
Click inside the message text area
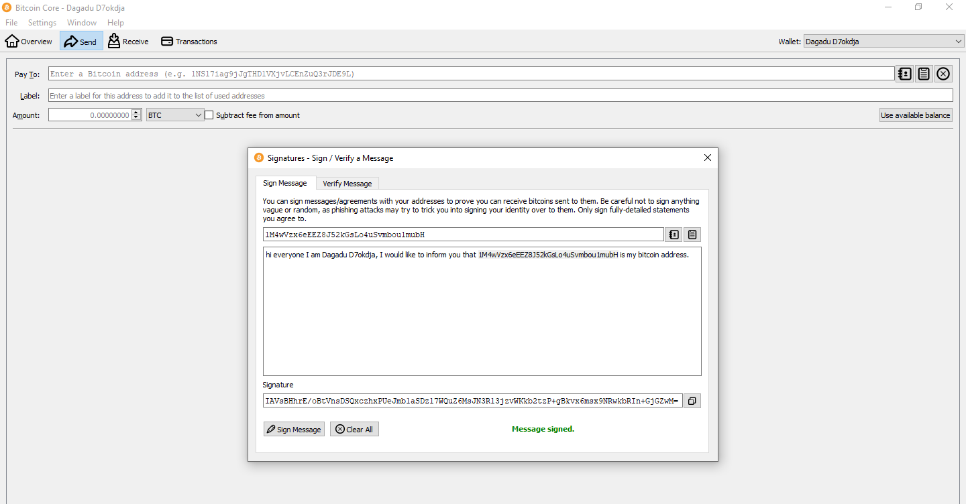point(482,311)
